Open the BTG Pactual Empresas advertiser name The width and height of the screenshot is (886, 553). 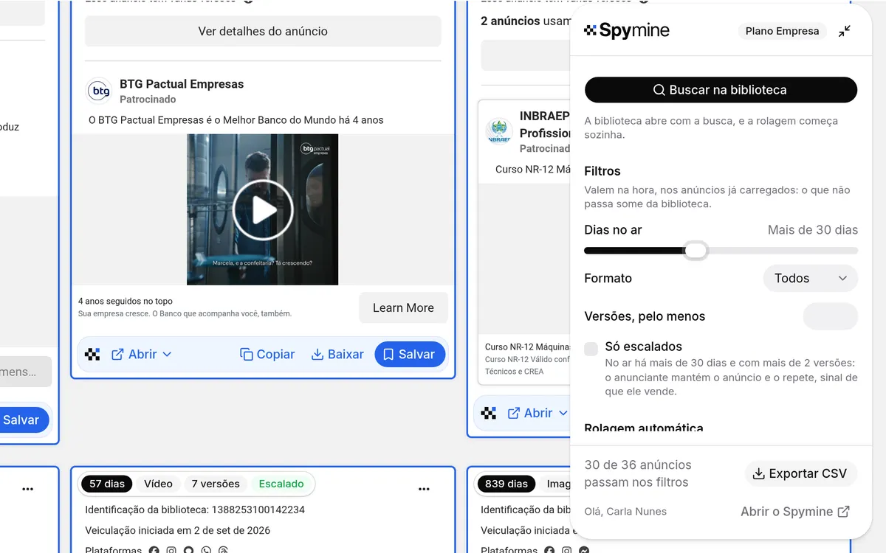tap(182, 84)
